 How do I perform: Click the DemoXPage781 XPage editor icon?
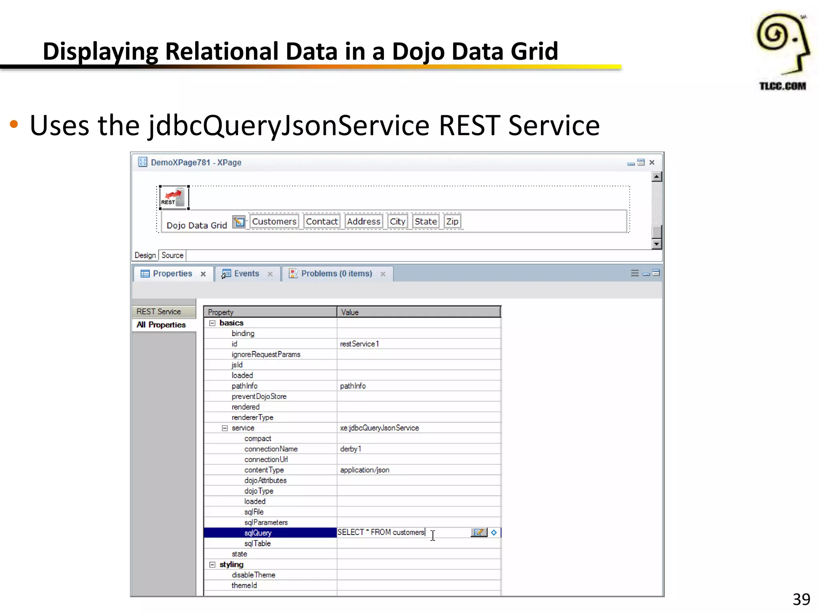pos(143,162)
